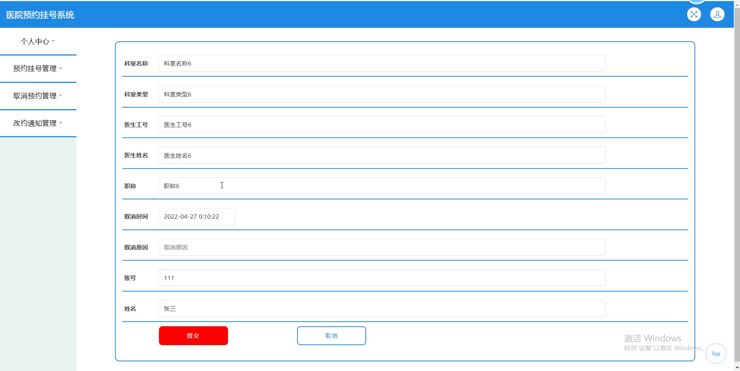Focus the 科室类型 input field
This screenshot has width=740, height=371.
(382, 94)
